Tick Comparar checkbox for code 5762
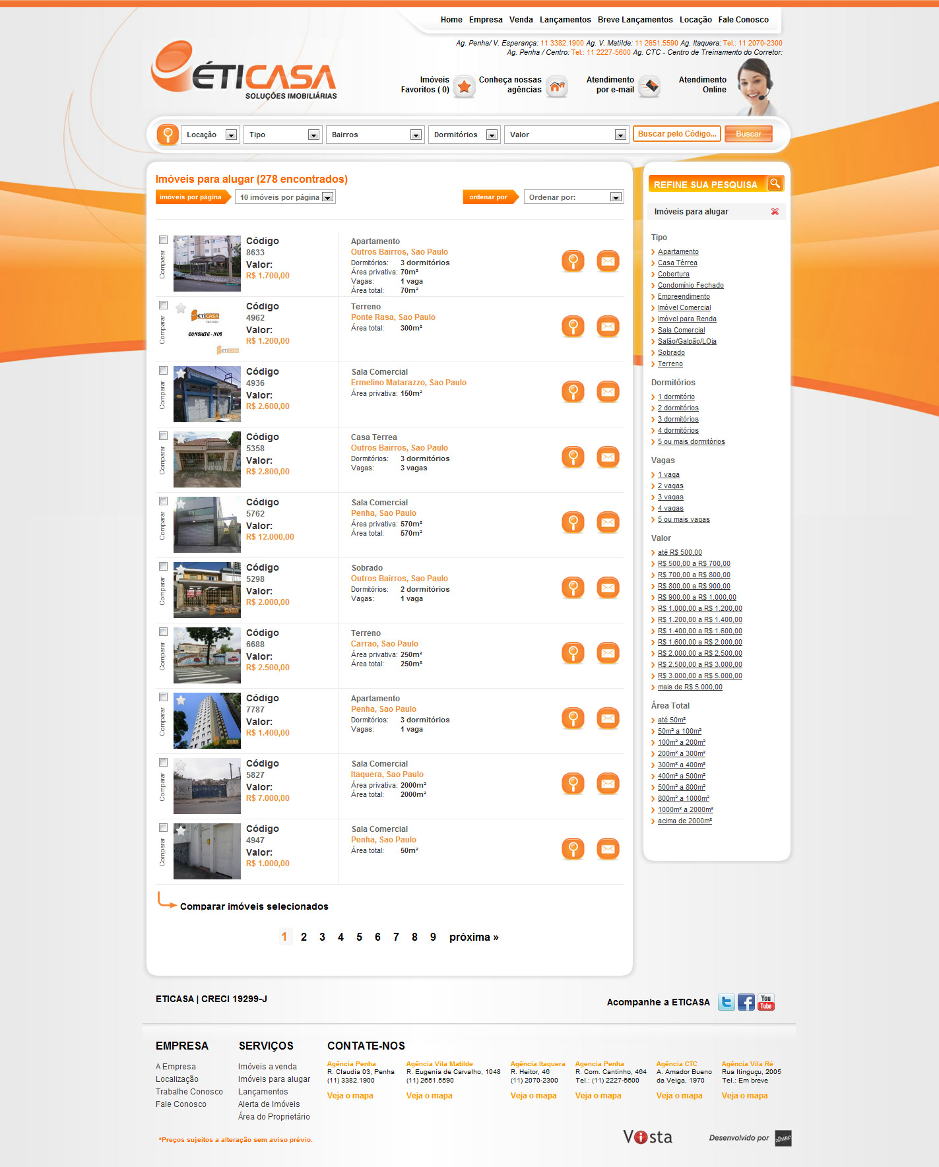The image size is (939, 1167). click(x=163, y=501)
